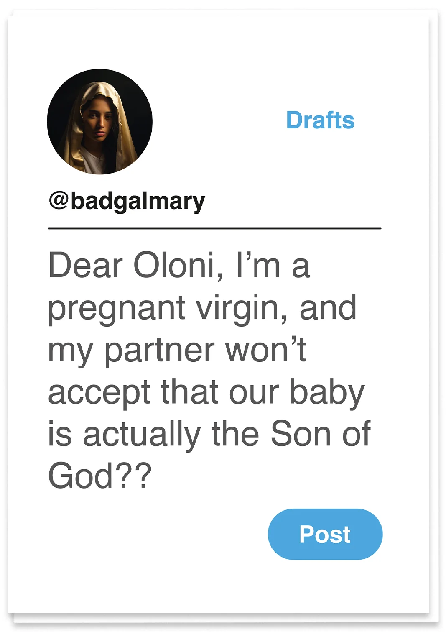Place cursor on the word "pregnant"
The image size is (446, 632).
point(117,310)
